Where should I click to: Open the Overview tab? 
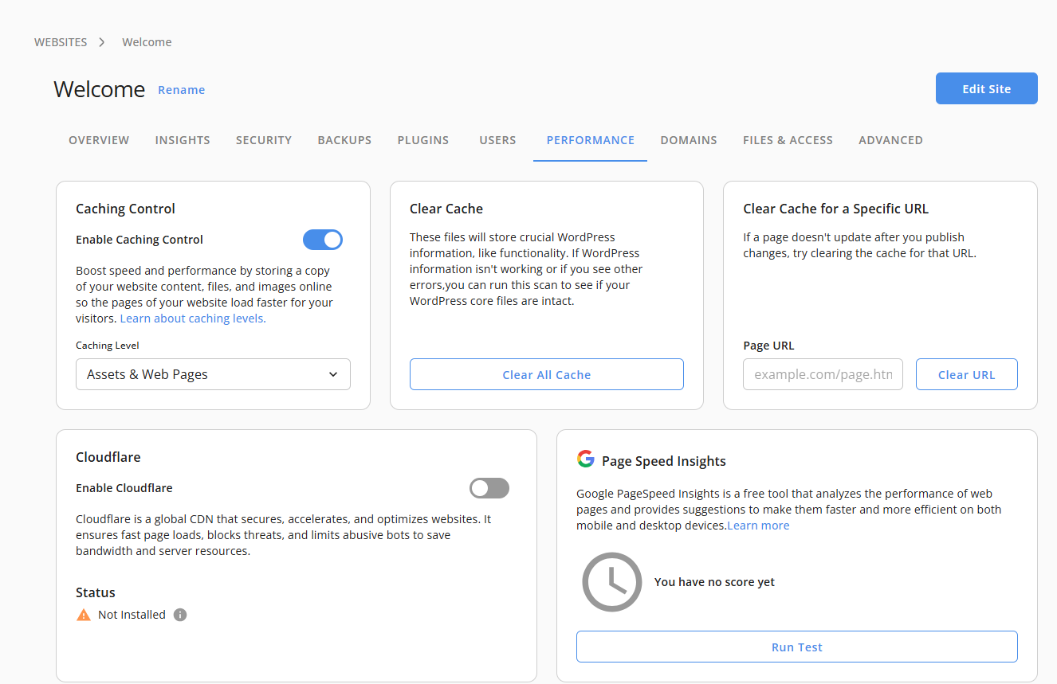pos(99,140)
